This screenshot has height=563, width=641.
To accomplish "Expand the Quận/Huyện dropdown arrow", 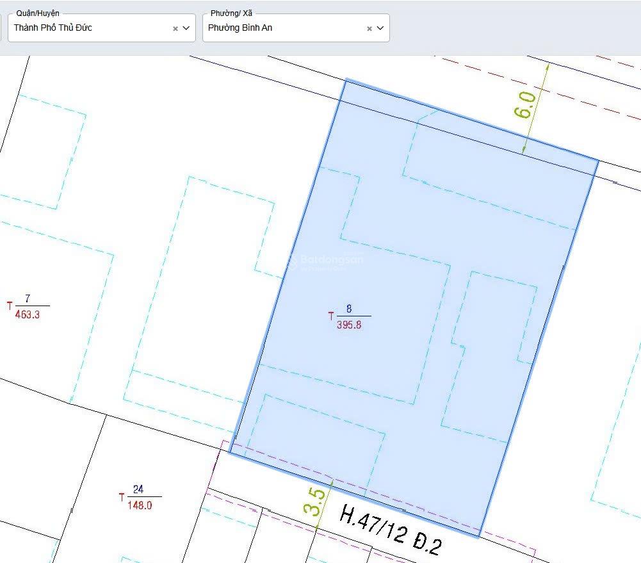I will [x=186, y=28].
